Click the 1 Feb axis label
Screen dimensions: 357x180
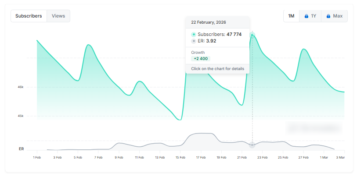(37, 157)
